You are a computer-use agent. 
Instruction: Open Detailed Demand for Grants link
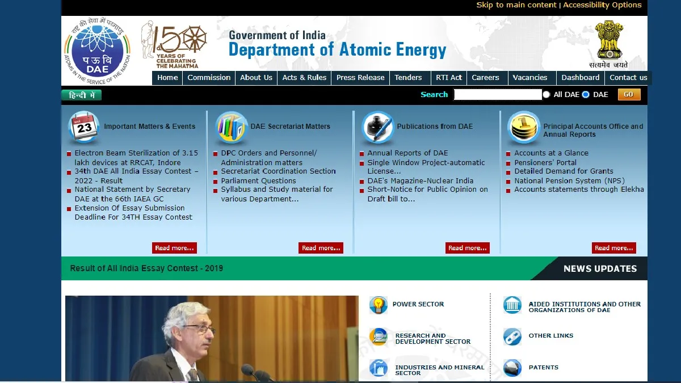pos(564,171)
